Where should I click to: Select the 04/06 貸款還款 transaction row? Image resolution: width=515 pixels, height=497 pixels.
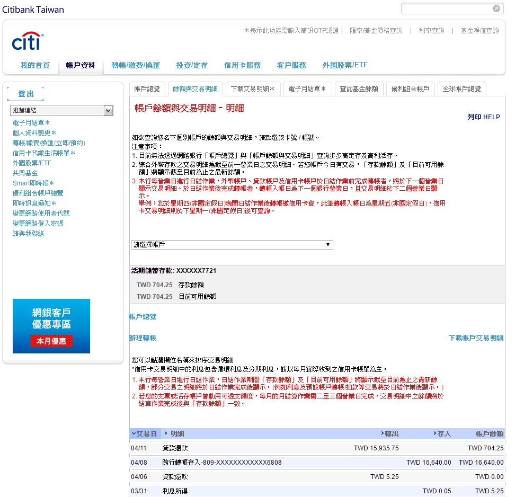[317, 477]
